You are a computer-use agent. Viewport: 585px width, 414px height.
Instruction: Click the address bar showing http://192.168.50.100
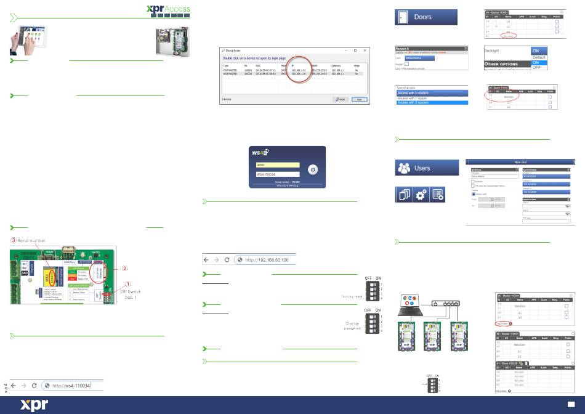click(x=265, y=260)
